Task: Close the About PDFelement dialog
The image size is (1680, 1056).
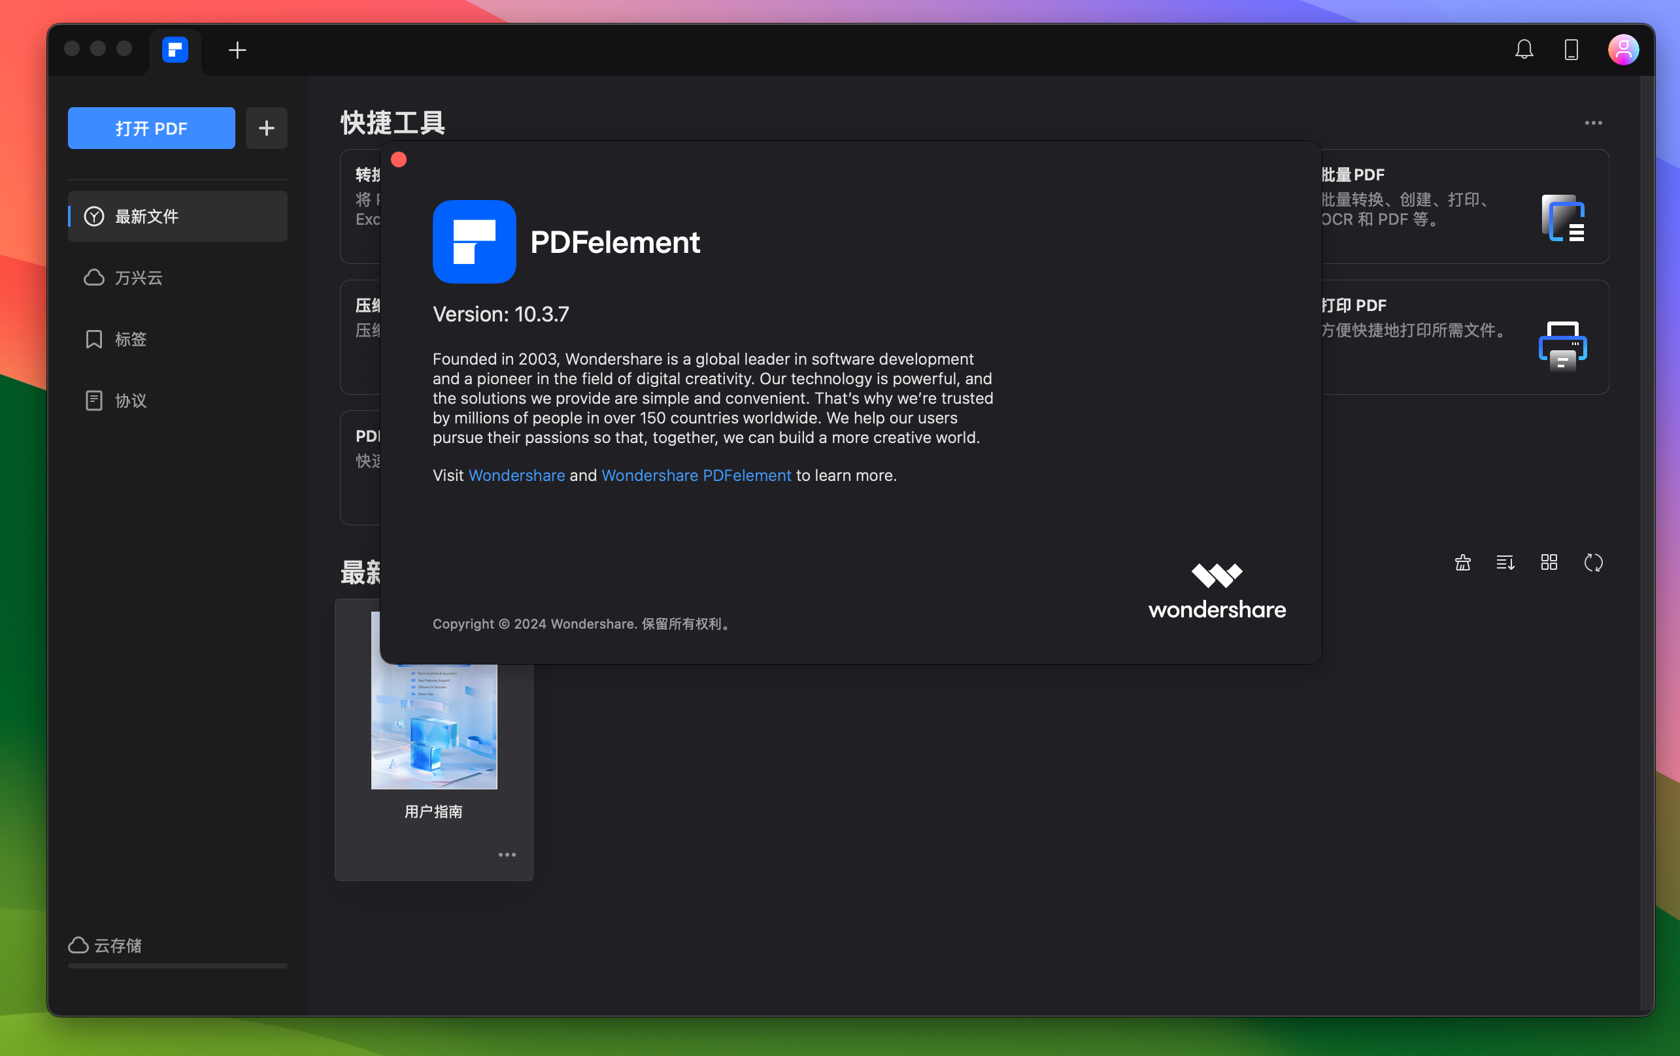Action: point(399,159)
